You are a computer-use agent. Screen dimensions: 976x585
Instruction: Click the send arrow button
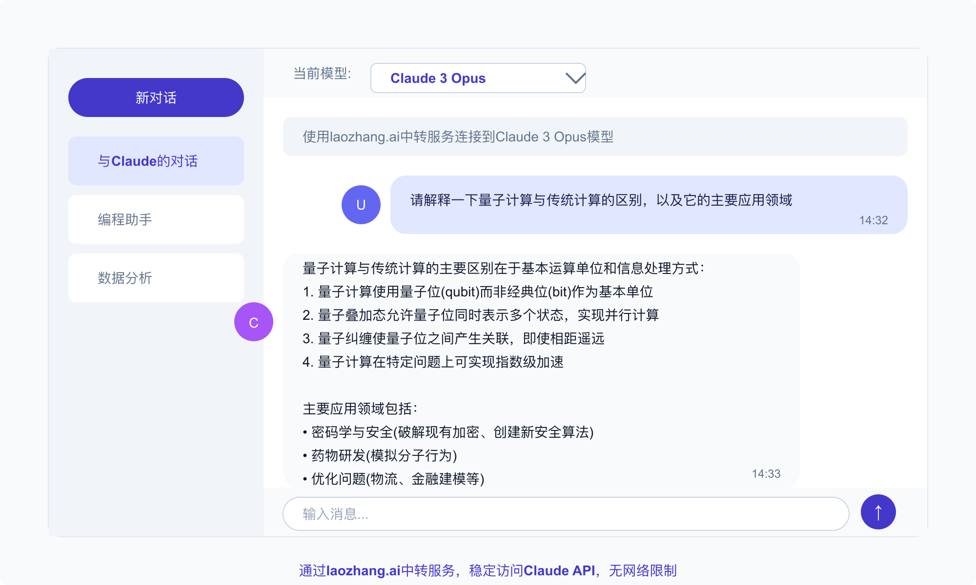coord(878,512)
